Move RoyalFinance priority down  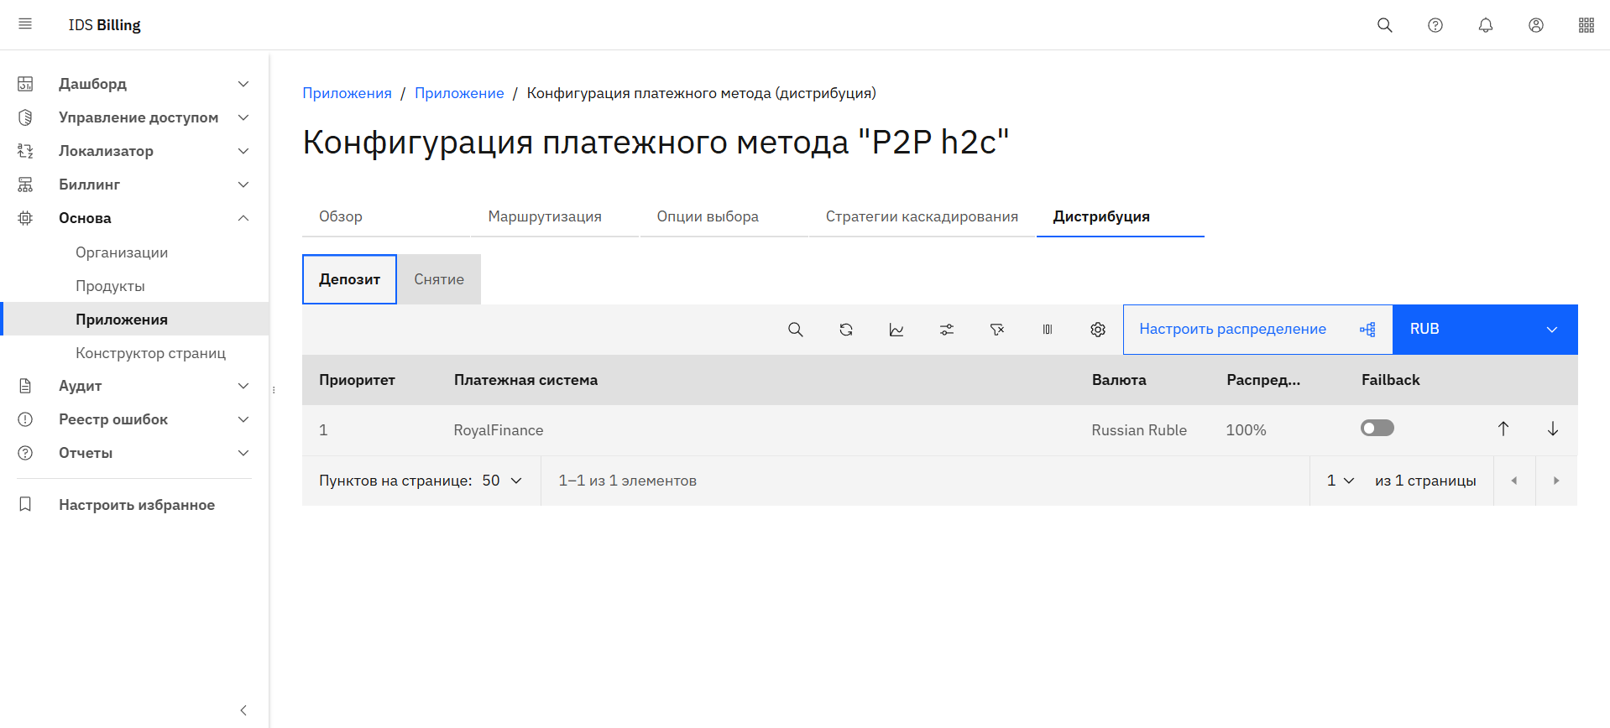tap(1552, 429)
